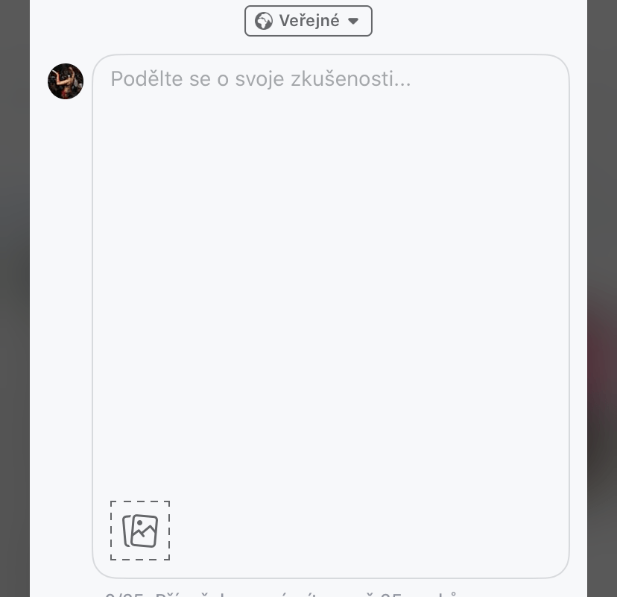Viewport: 617px width, 597px height.
Task: Click the picture stack icon inside the dashed frame
Action: coord(140,531)
